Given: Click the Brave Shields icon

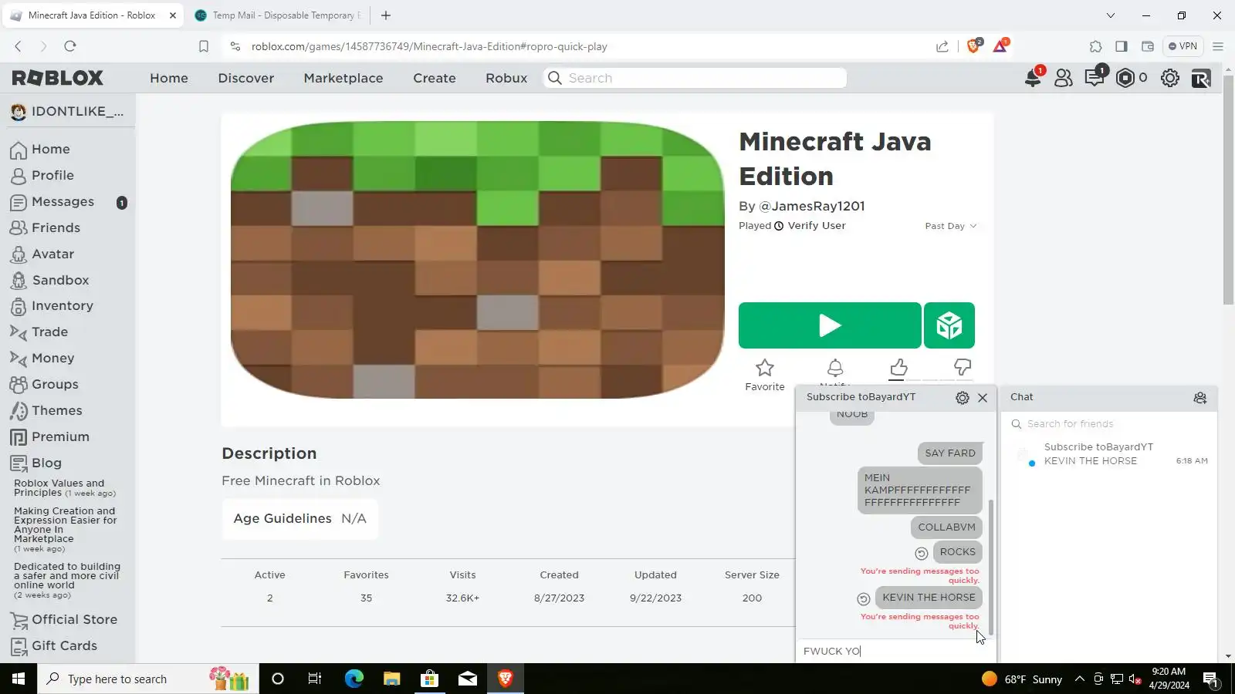Looking at the screenshot, I should point(973,46).
